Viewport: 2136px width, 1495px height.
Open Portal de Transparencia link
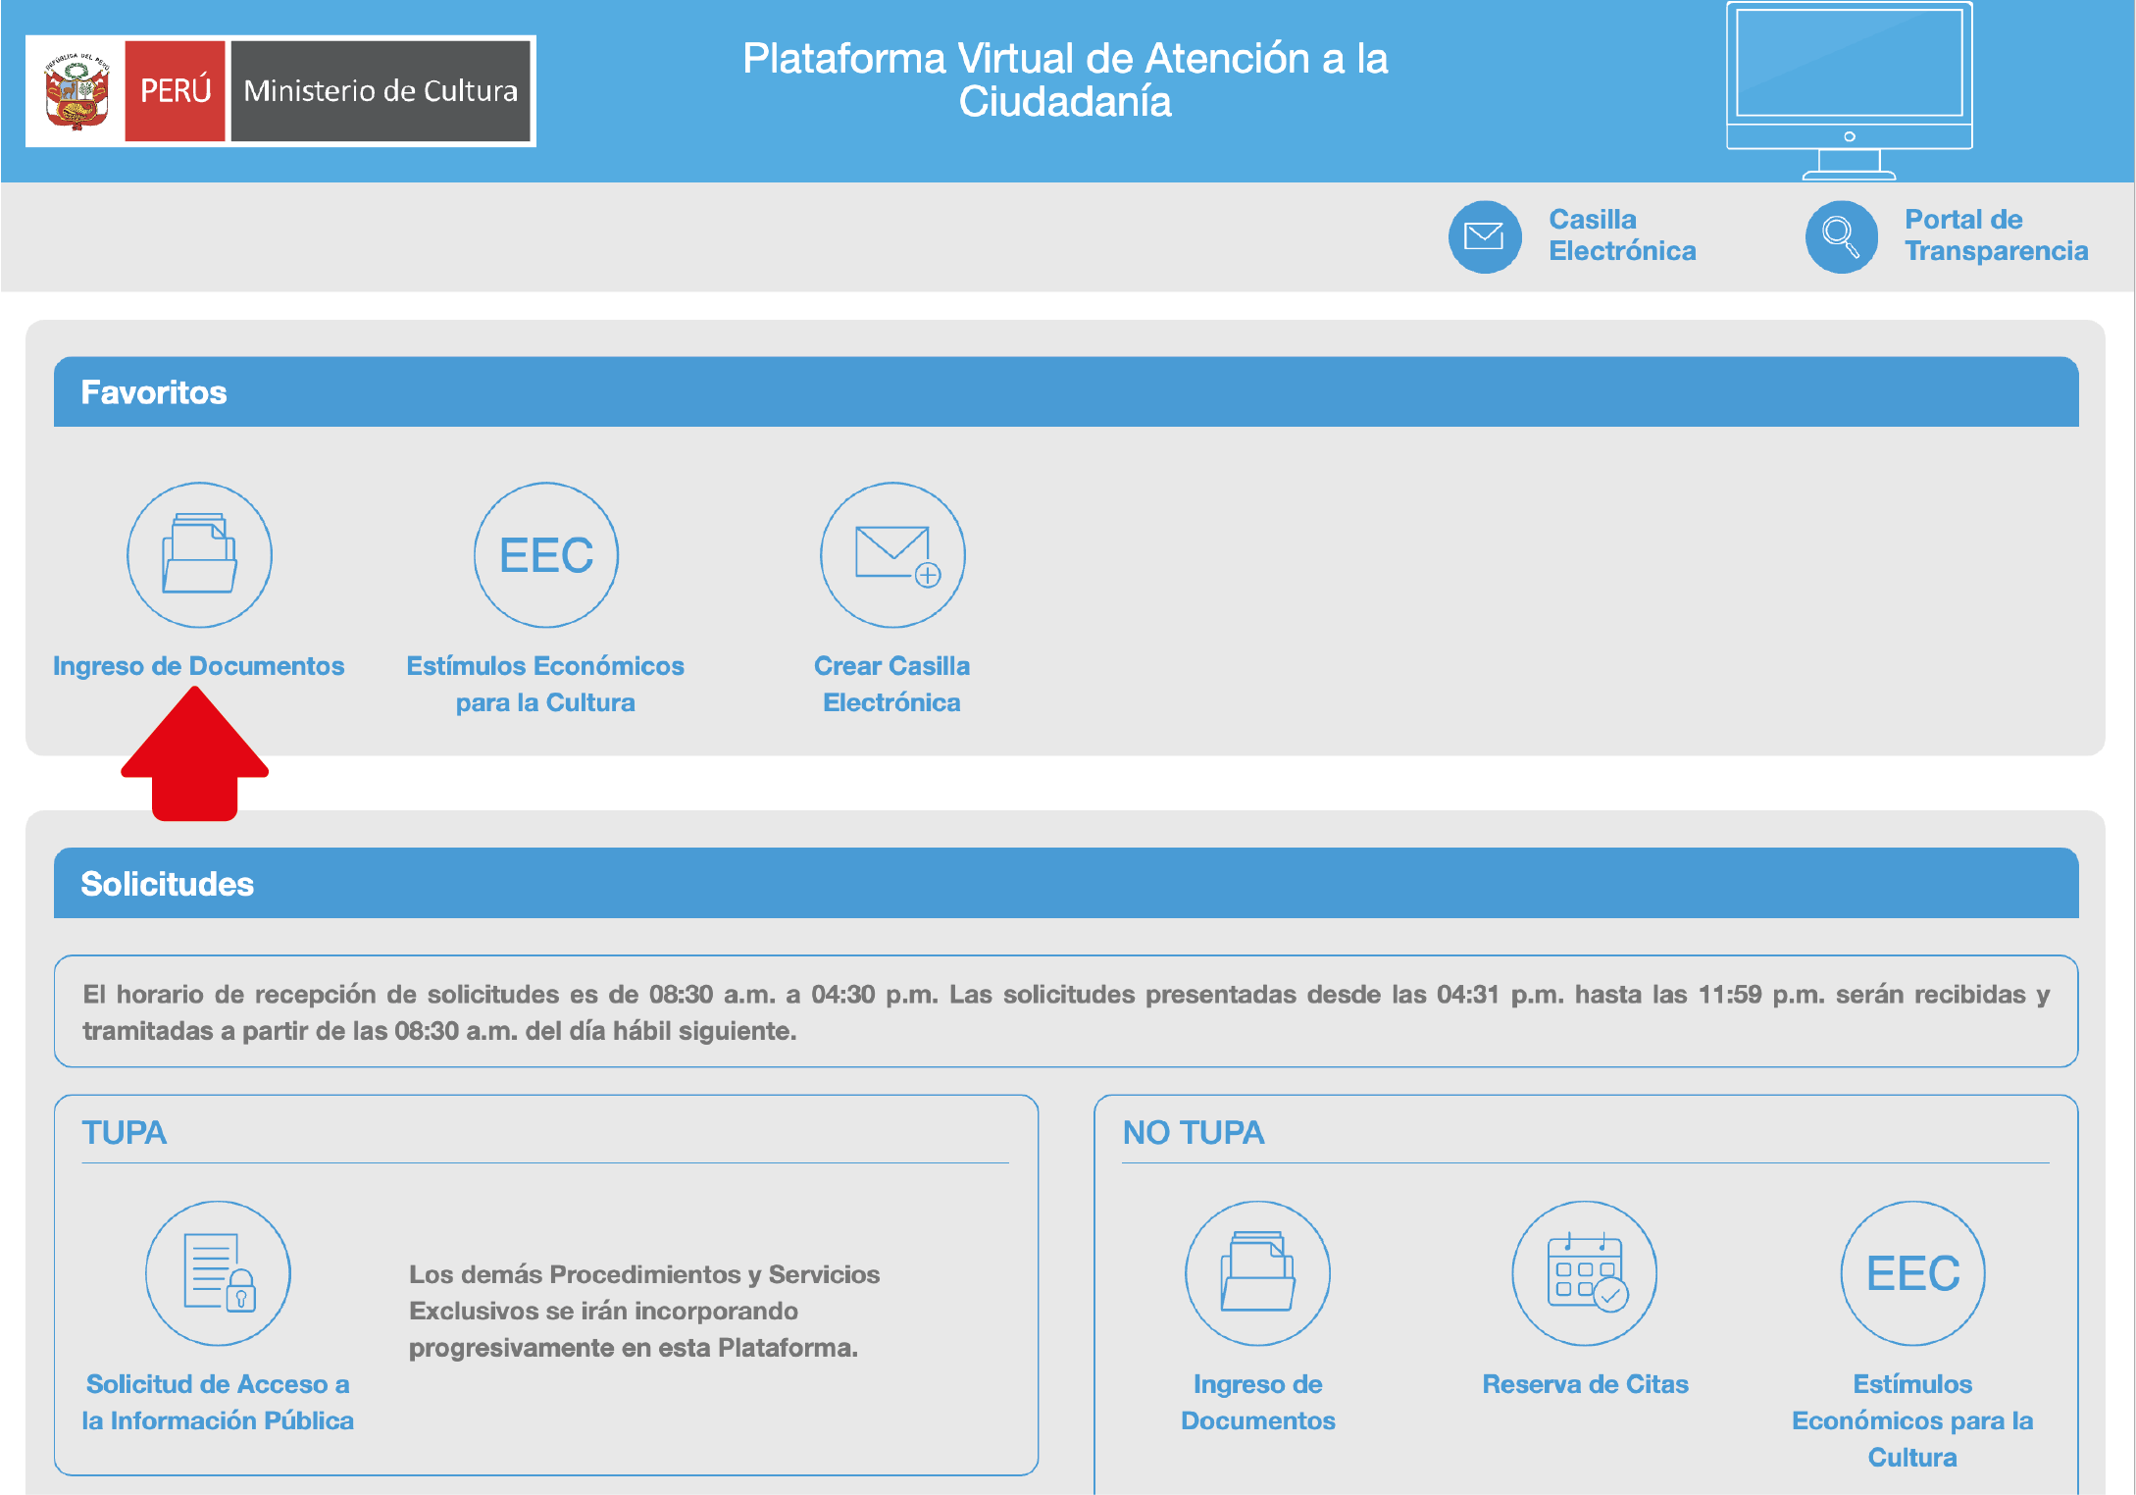pos(1996,235)
